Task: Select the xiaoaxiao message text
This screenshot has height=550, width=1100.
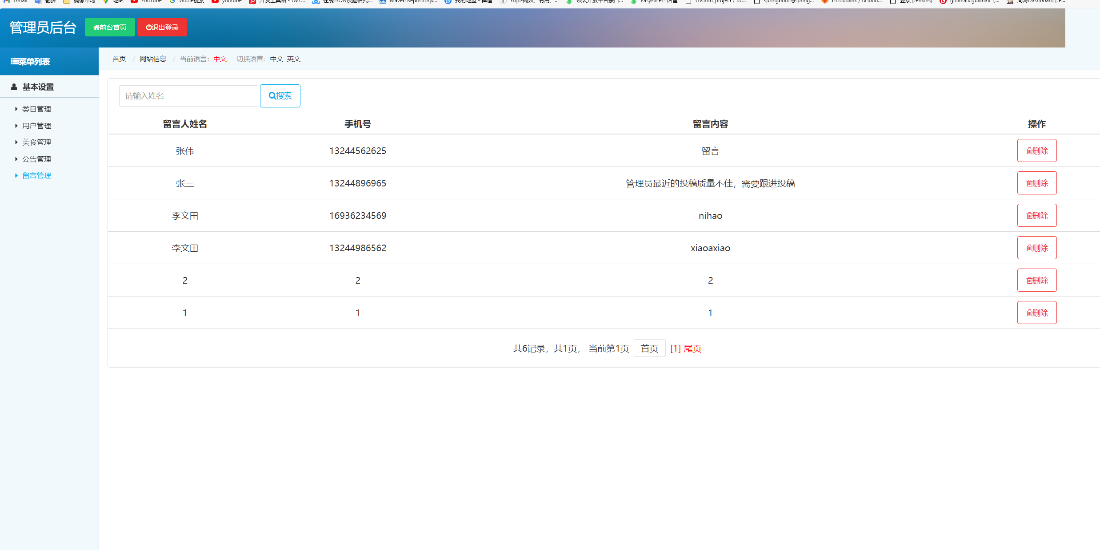Action: click(x=710, y=248)
